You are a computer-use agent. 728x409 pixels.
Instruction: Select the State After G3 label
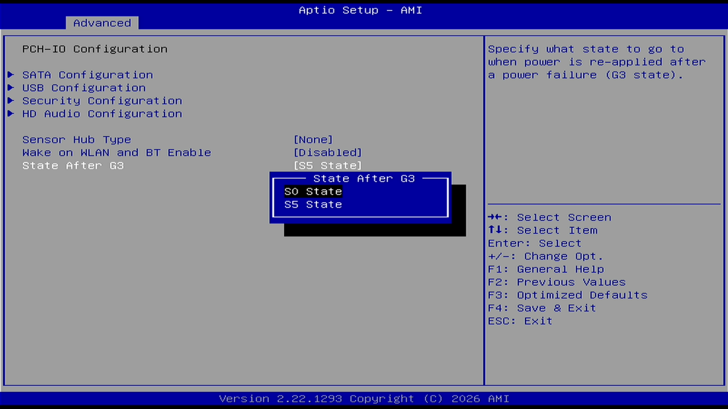point(73,166)
